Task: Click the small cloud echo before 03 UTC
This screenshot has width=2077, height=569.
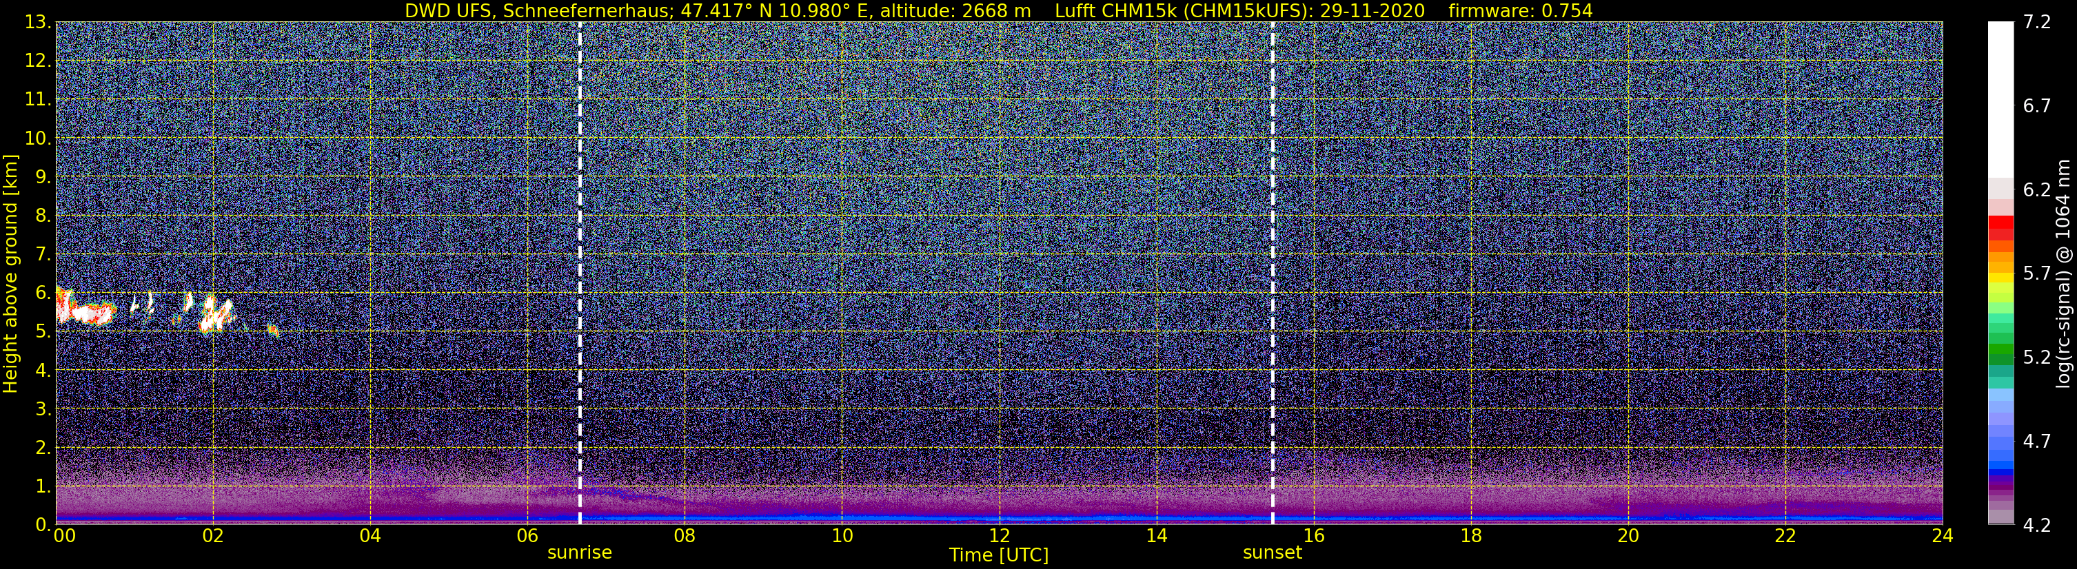Action: click(x=274, y=330)
